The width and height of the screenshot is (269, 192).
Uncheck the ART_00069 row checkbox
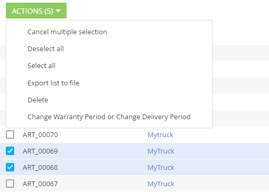click(10, 151)
